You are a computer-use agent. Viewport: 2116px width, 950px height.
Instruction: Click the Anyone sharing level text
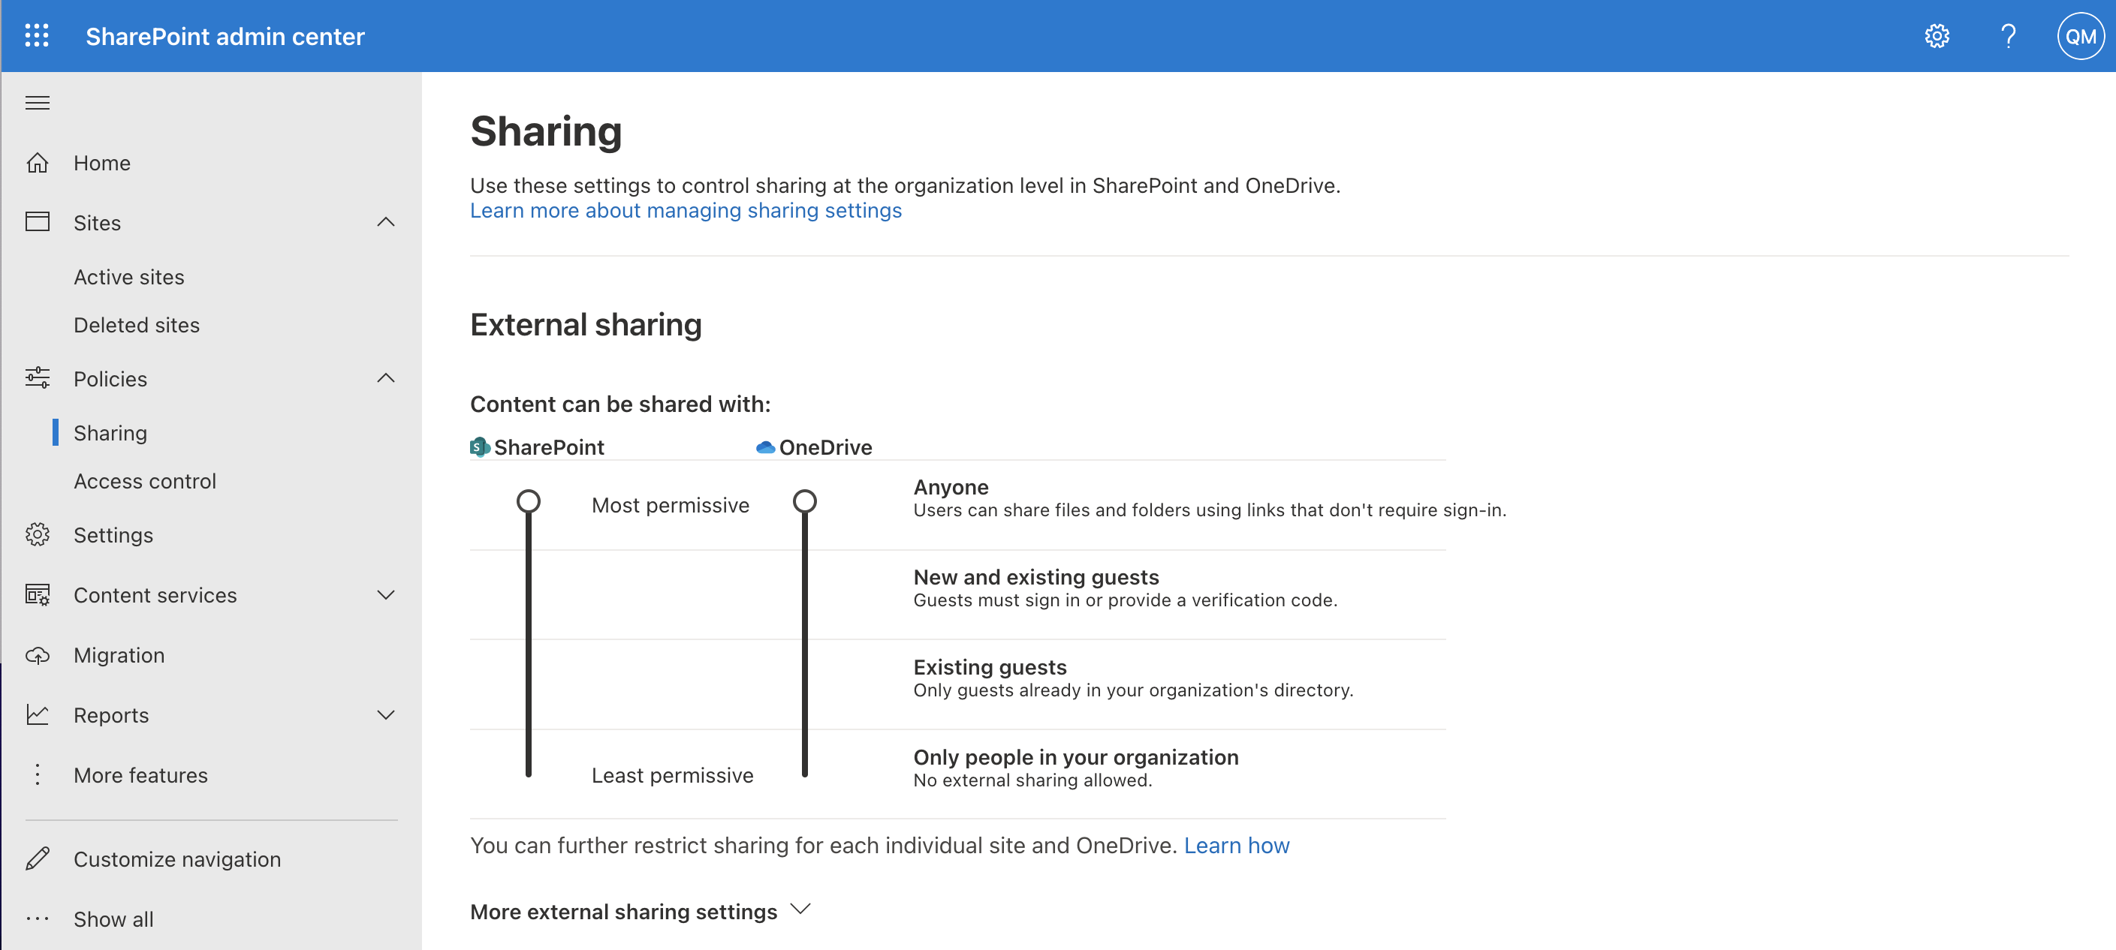click(x=951, y=487)
